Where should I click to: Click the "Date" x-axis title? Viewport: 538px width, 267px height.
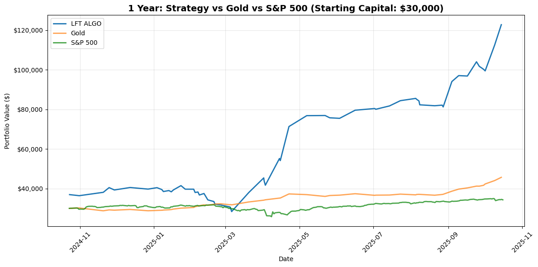[x=286, y=259]
